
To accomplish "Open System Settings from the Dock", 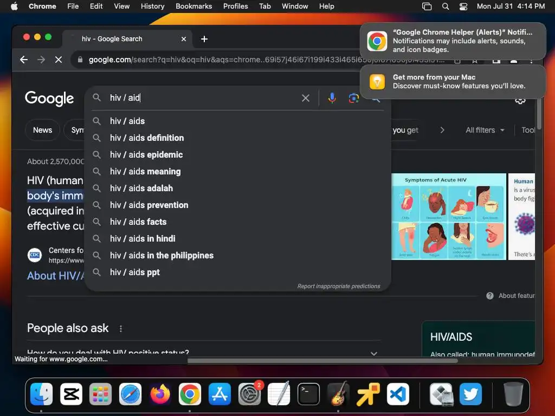I will (x=249, y=394).
